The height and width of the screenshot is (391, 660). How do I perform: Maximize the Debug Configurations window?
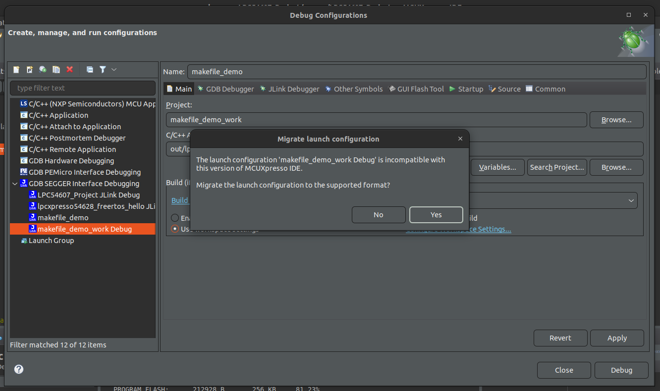pyautogui.click(x=629, y=15)
